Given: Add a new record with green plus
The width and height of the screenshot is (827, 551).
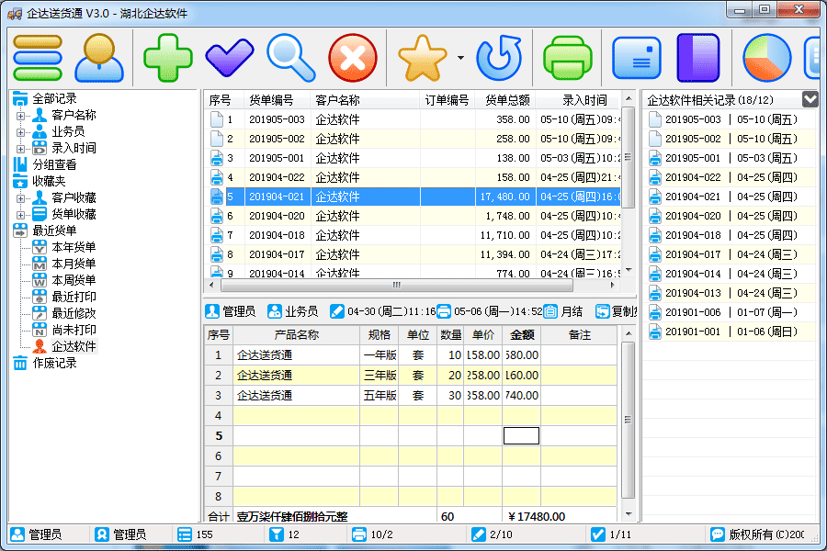Looking at the screenshot, I should click(168, 58).
